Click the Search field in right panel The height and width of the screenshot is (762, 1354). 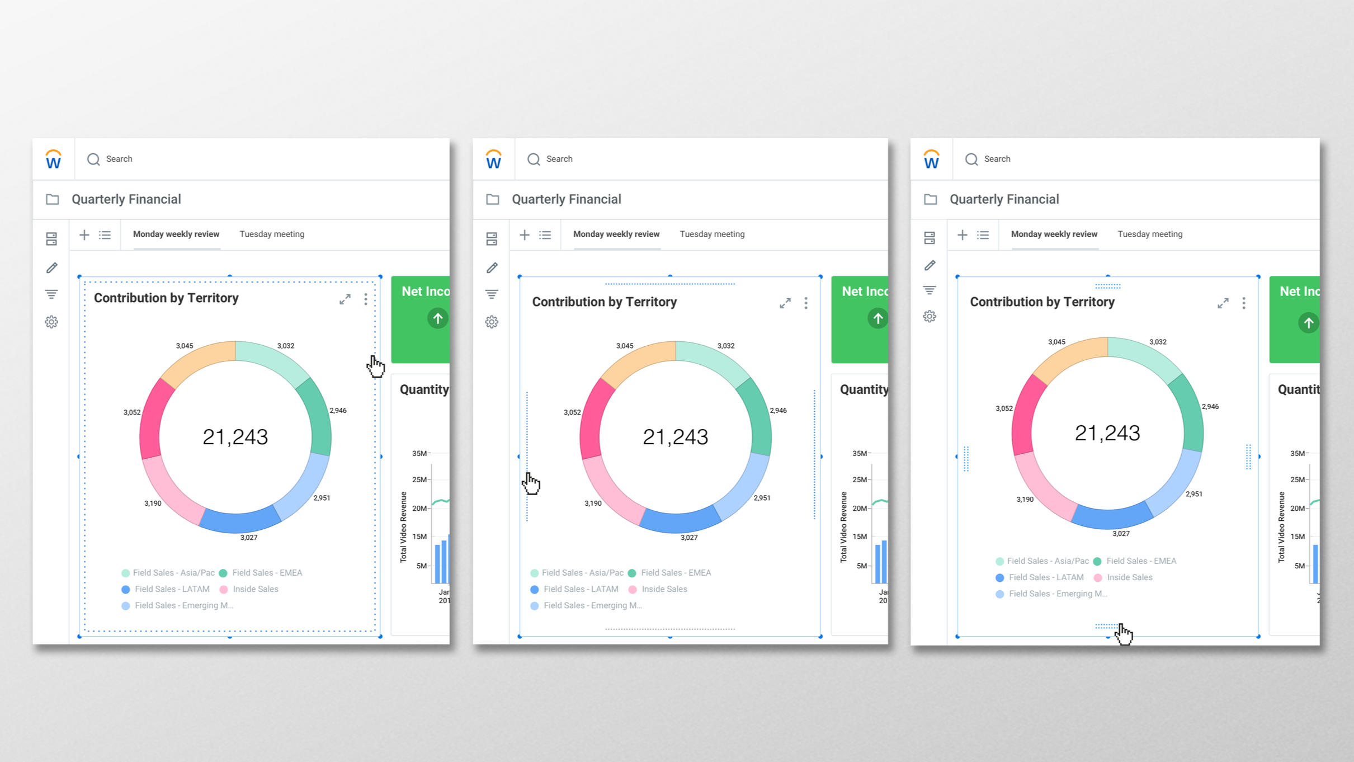click(x=997, y=159)
